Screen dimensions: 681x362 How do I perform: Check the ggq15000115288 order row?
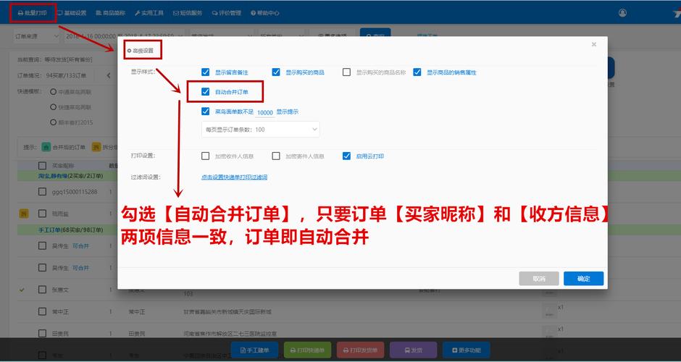pos(42,191)
